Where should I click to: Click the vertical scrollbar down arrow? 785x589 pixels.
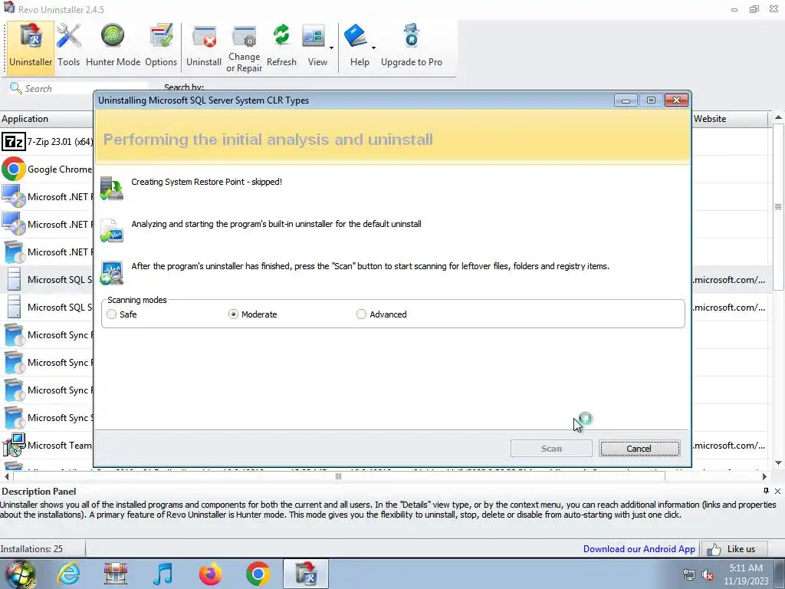(x=778, y=462)
